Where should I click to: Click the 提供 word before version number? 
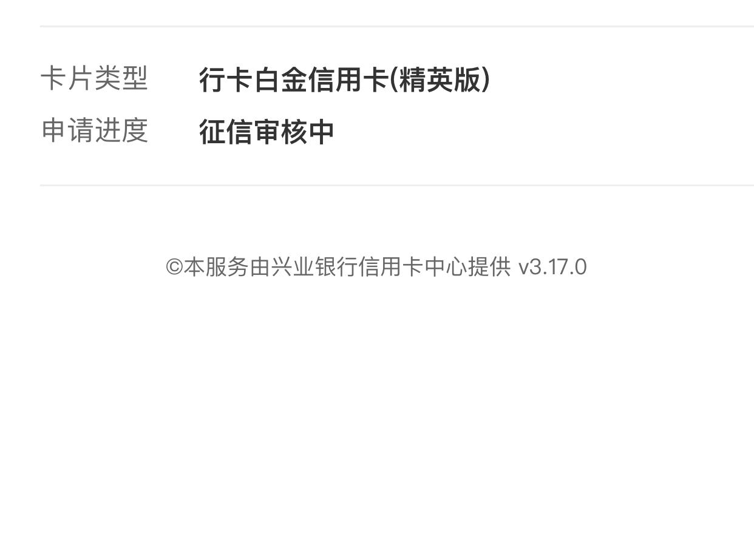pyautogui.click(x=489, y=267)
